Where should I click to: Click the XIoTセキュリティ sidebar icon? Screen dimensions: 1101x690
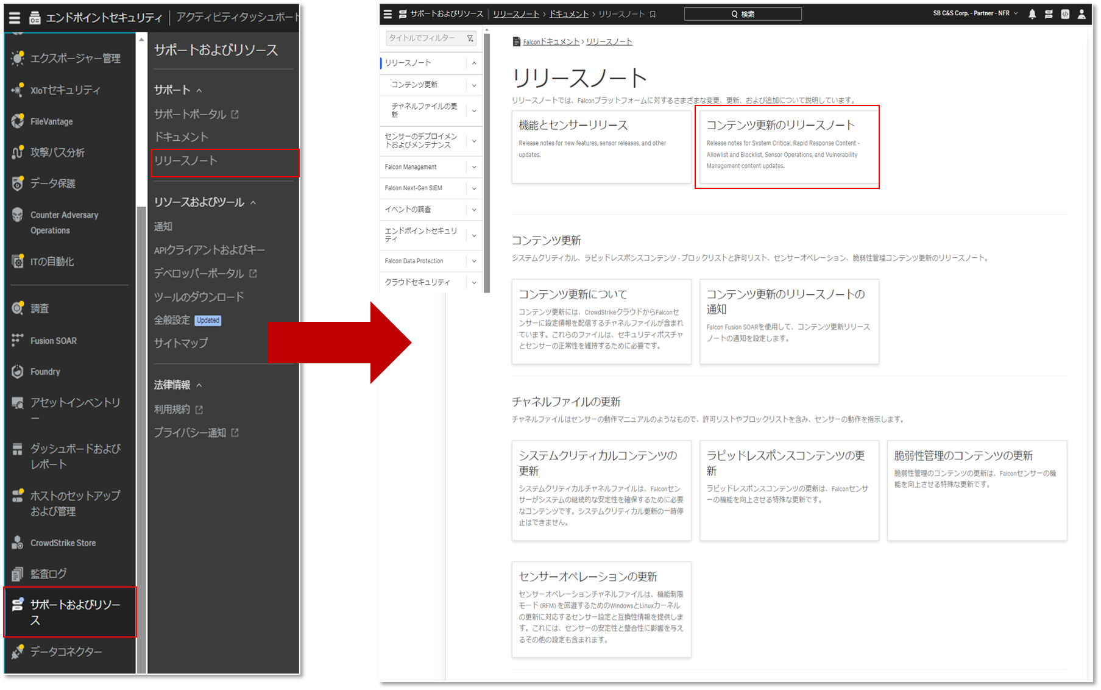pos(18,90)
